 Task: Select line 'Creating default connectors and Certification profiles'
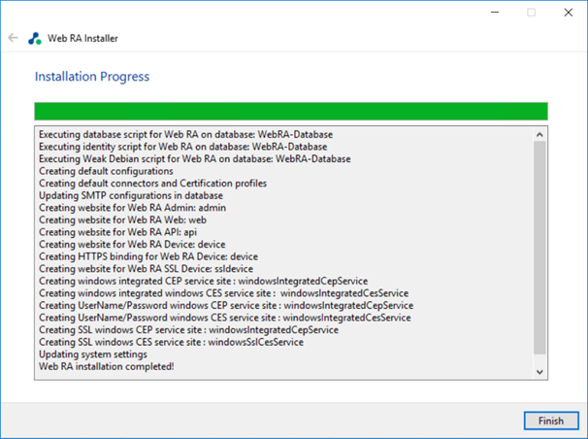(152, 184)
